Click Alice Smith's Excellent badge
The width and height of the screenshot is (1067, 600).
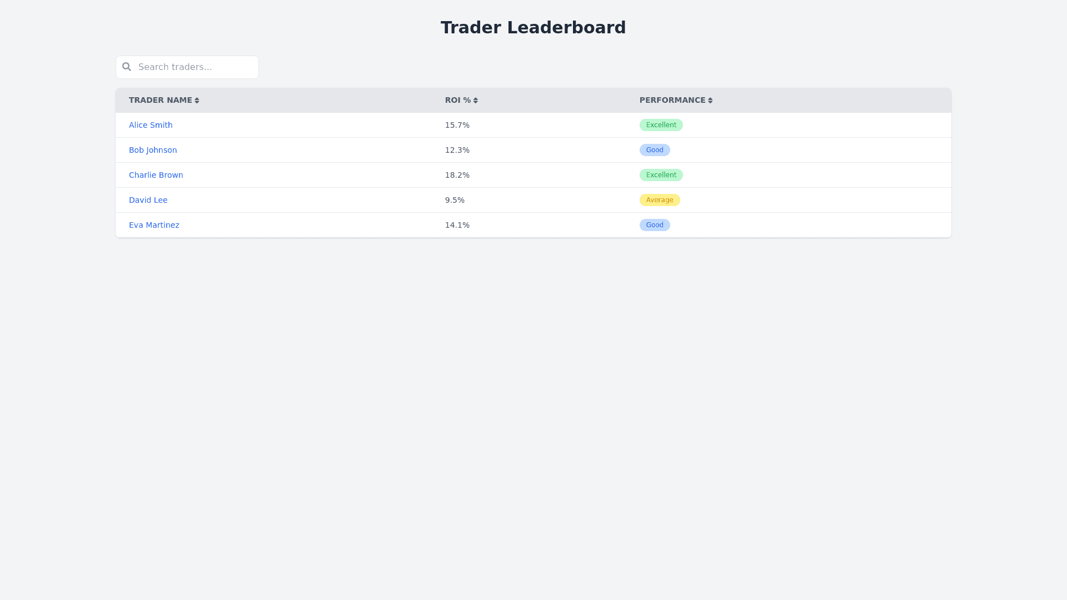(x=661, y=125)
